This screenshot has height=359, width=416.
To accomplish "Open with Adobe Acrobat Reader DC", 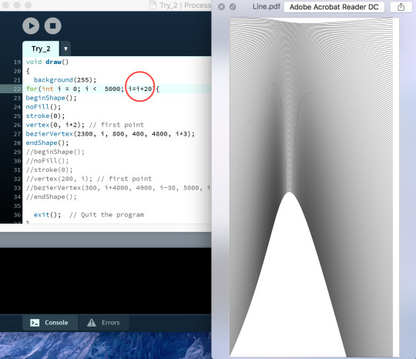I will [x=334, y=7].
